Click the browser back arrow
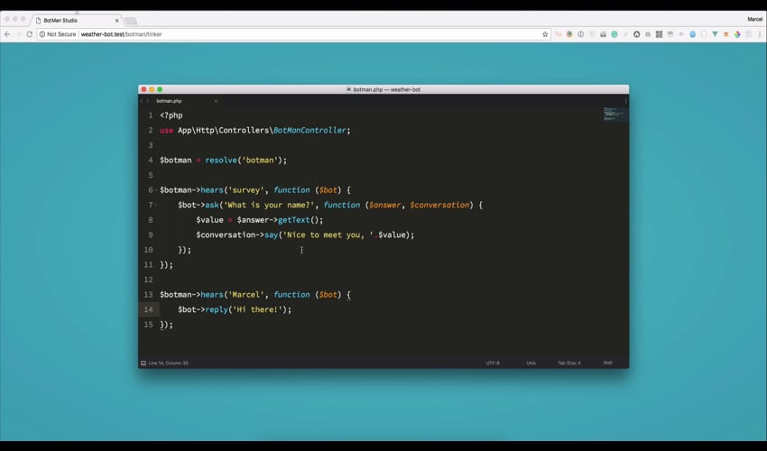Image resolution: width=767 pixels, height=451 pixels. click(7, 34)
